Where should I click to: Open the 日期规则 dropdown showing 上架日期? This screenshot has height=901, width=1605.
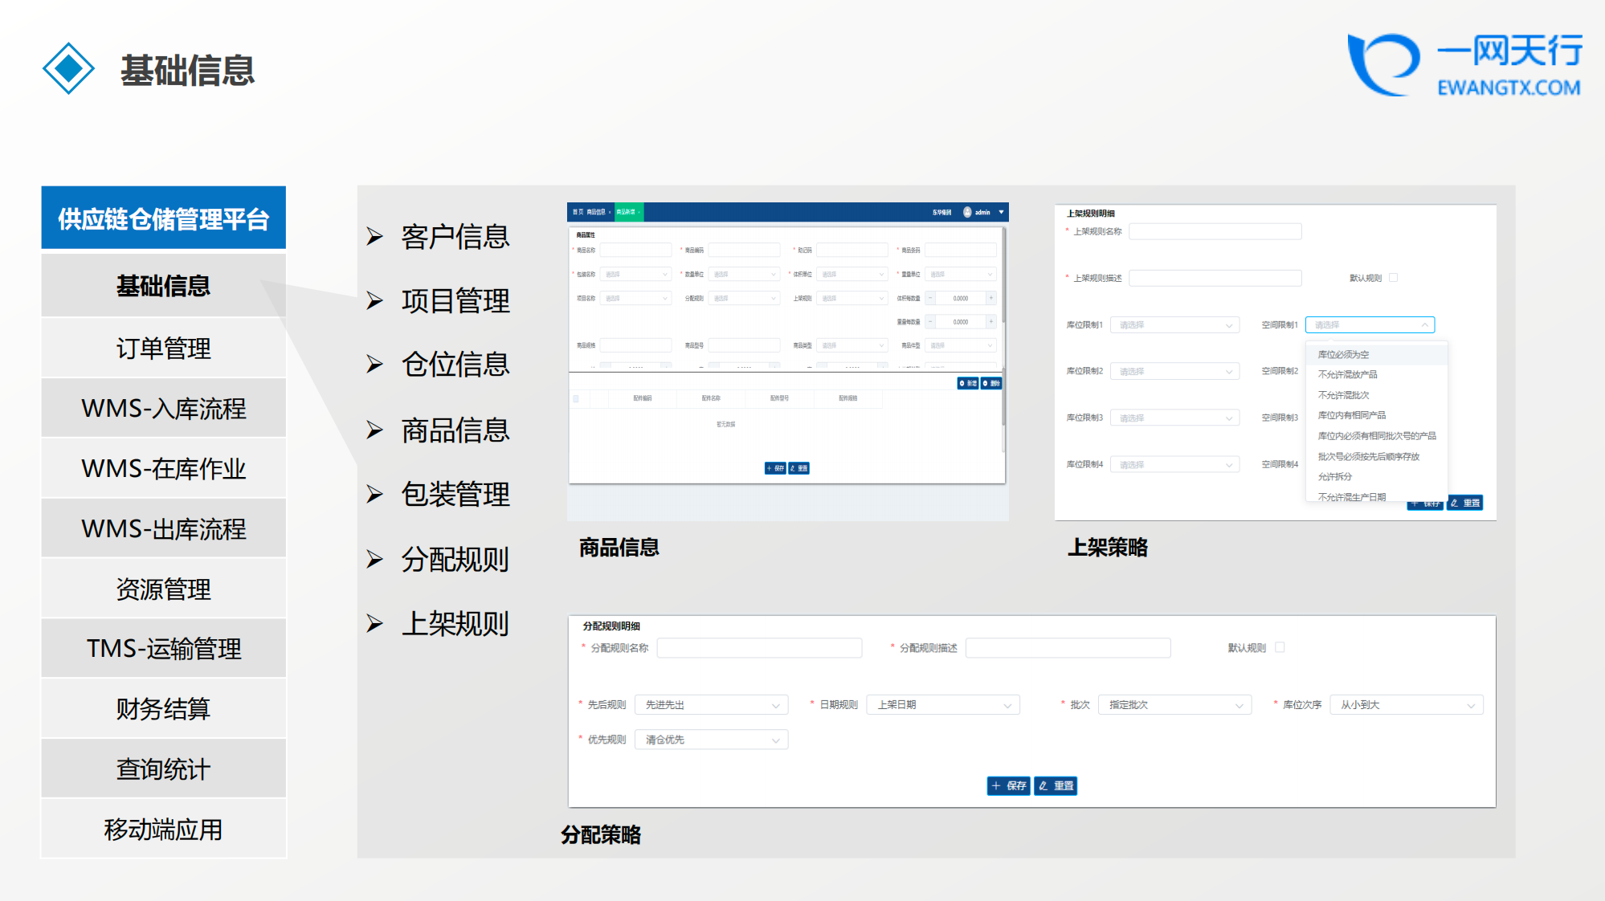coord(943,705)
